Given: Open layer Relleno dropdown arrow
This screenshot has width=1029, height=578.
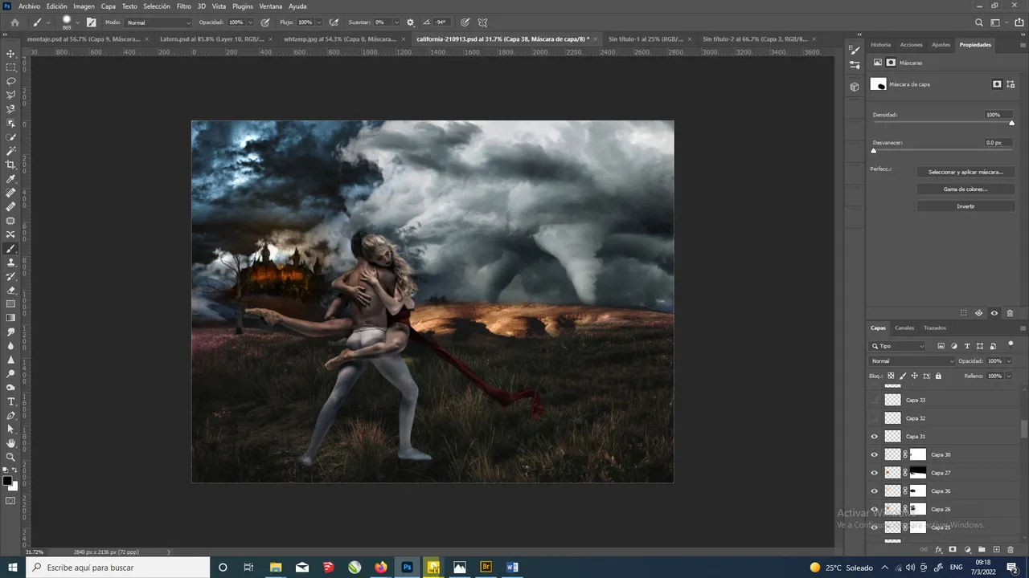Looking at the screenshot, I should point(1009,376).
